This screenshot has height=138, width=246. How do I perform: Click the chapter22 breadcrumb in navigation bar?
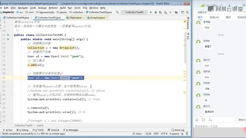[7, 12]
